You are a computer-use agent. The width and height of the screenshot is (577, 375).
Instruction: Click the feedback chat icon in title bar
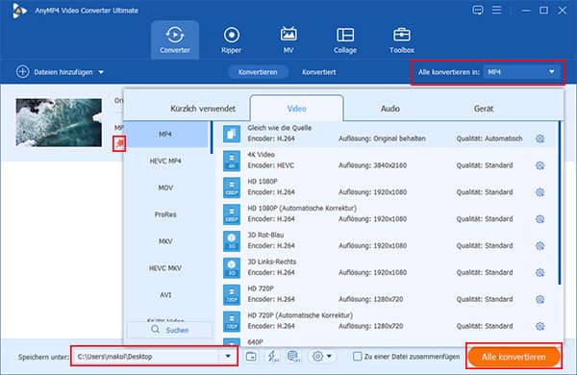tap(478, 10)
